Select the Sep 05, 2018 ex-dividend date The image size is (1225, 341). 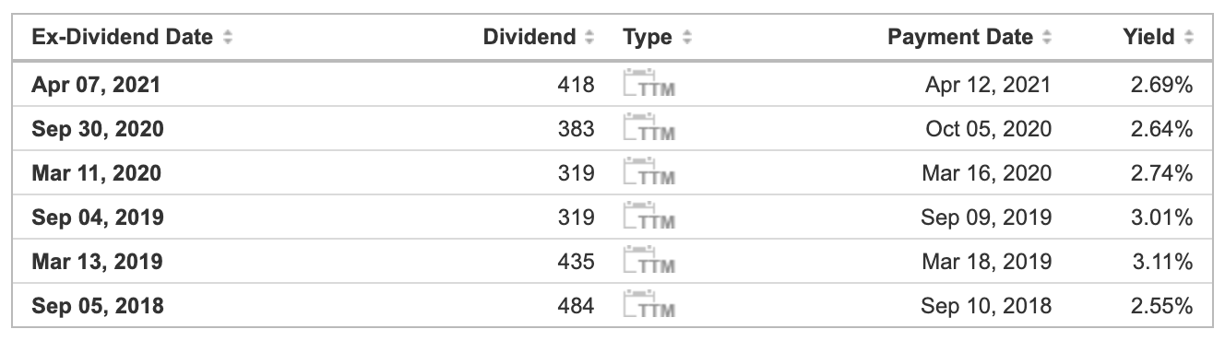98,306
